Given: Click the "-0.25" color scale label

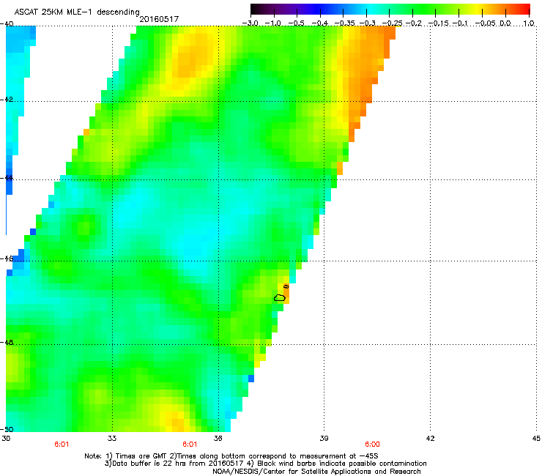Looking at the screenshot, I should click(x=392, y=23).
